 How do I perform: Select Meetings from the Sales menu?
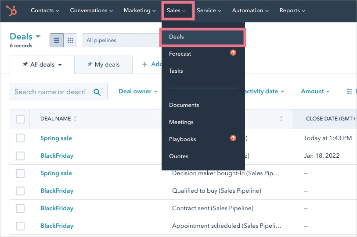[181, 122]
